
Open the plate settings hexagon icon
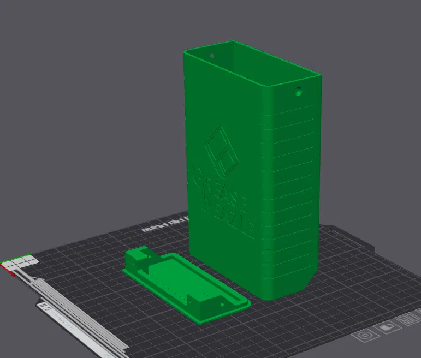click(x=365, y=336)
